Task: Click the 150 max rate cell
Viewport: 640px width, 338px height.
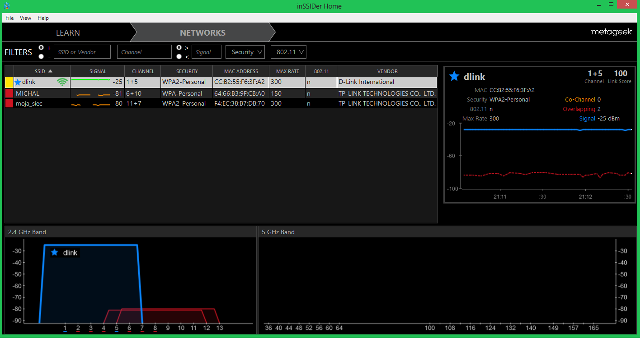Action: [276, 93]
